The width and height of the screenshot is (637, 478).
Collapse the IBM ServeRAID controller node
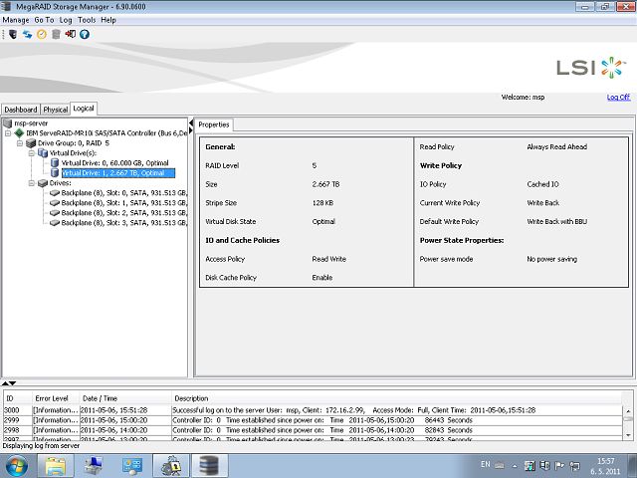pyautogui.click(x=8, y=132)
